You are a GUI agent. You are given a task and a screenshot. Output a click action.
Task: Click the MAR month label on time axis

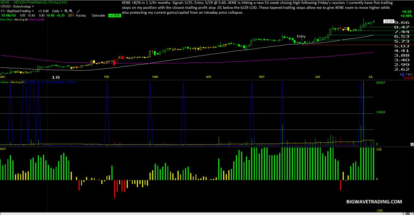click(155, 77)
